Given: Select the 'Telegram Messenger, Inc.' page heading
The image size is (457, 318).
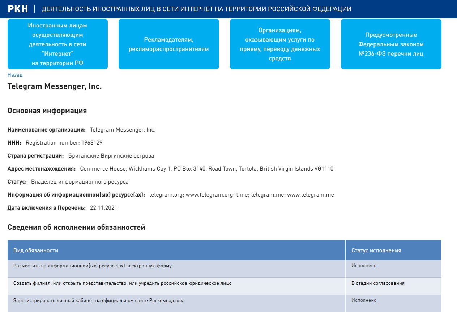Looking at the screenshot, I should click(x=55, y=87).
